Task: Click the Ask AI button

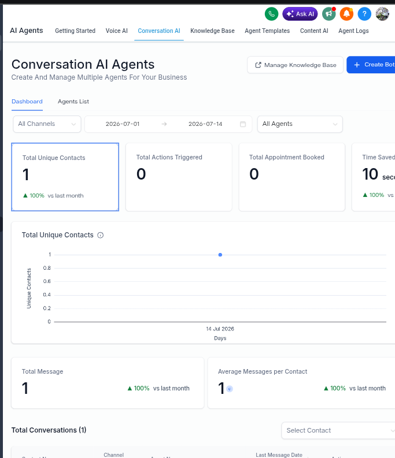Action: point(300,14)
